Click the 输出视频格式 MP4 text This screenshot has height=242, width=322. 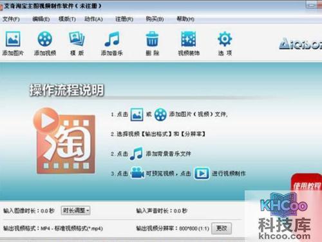pyautogui.click(x=53, y=228)
